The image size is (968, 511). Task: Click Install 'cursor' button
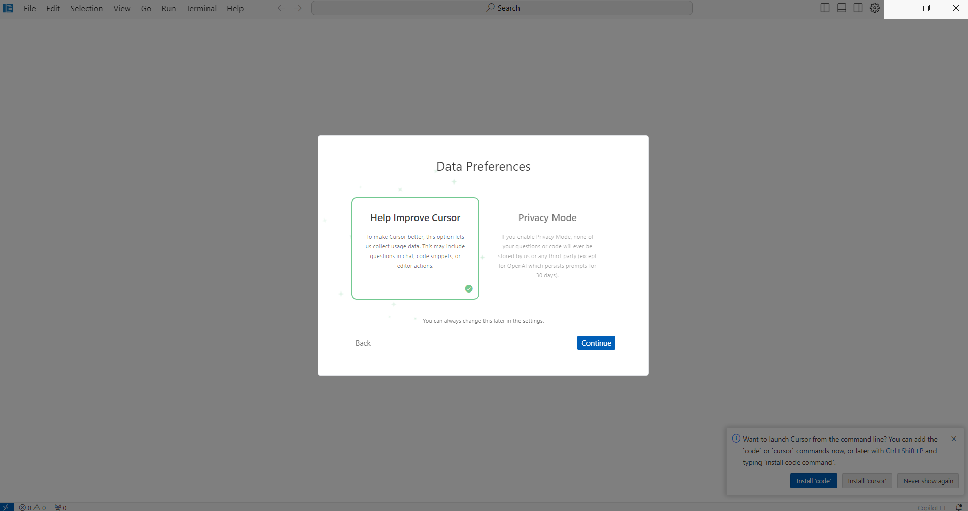867,481
